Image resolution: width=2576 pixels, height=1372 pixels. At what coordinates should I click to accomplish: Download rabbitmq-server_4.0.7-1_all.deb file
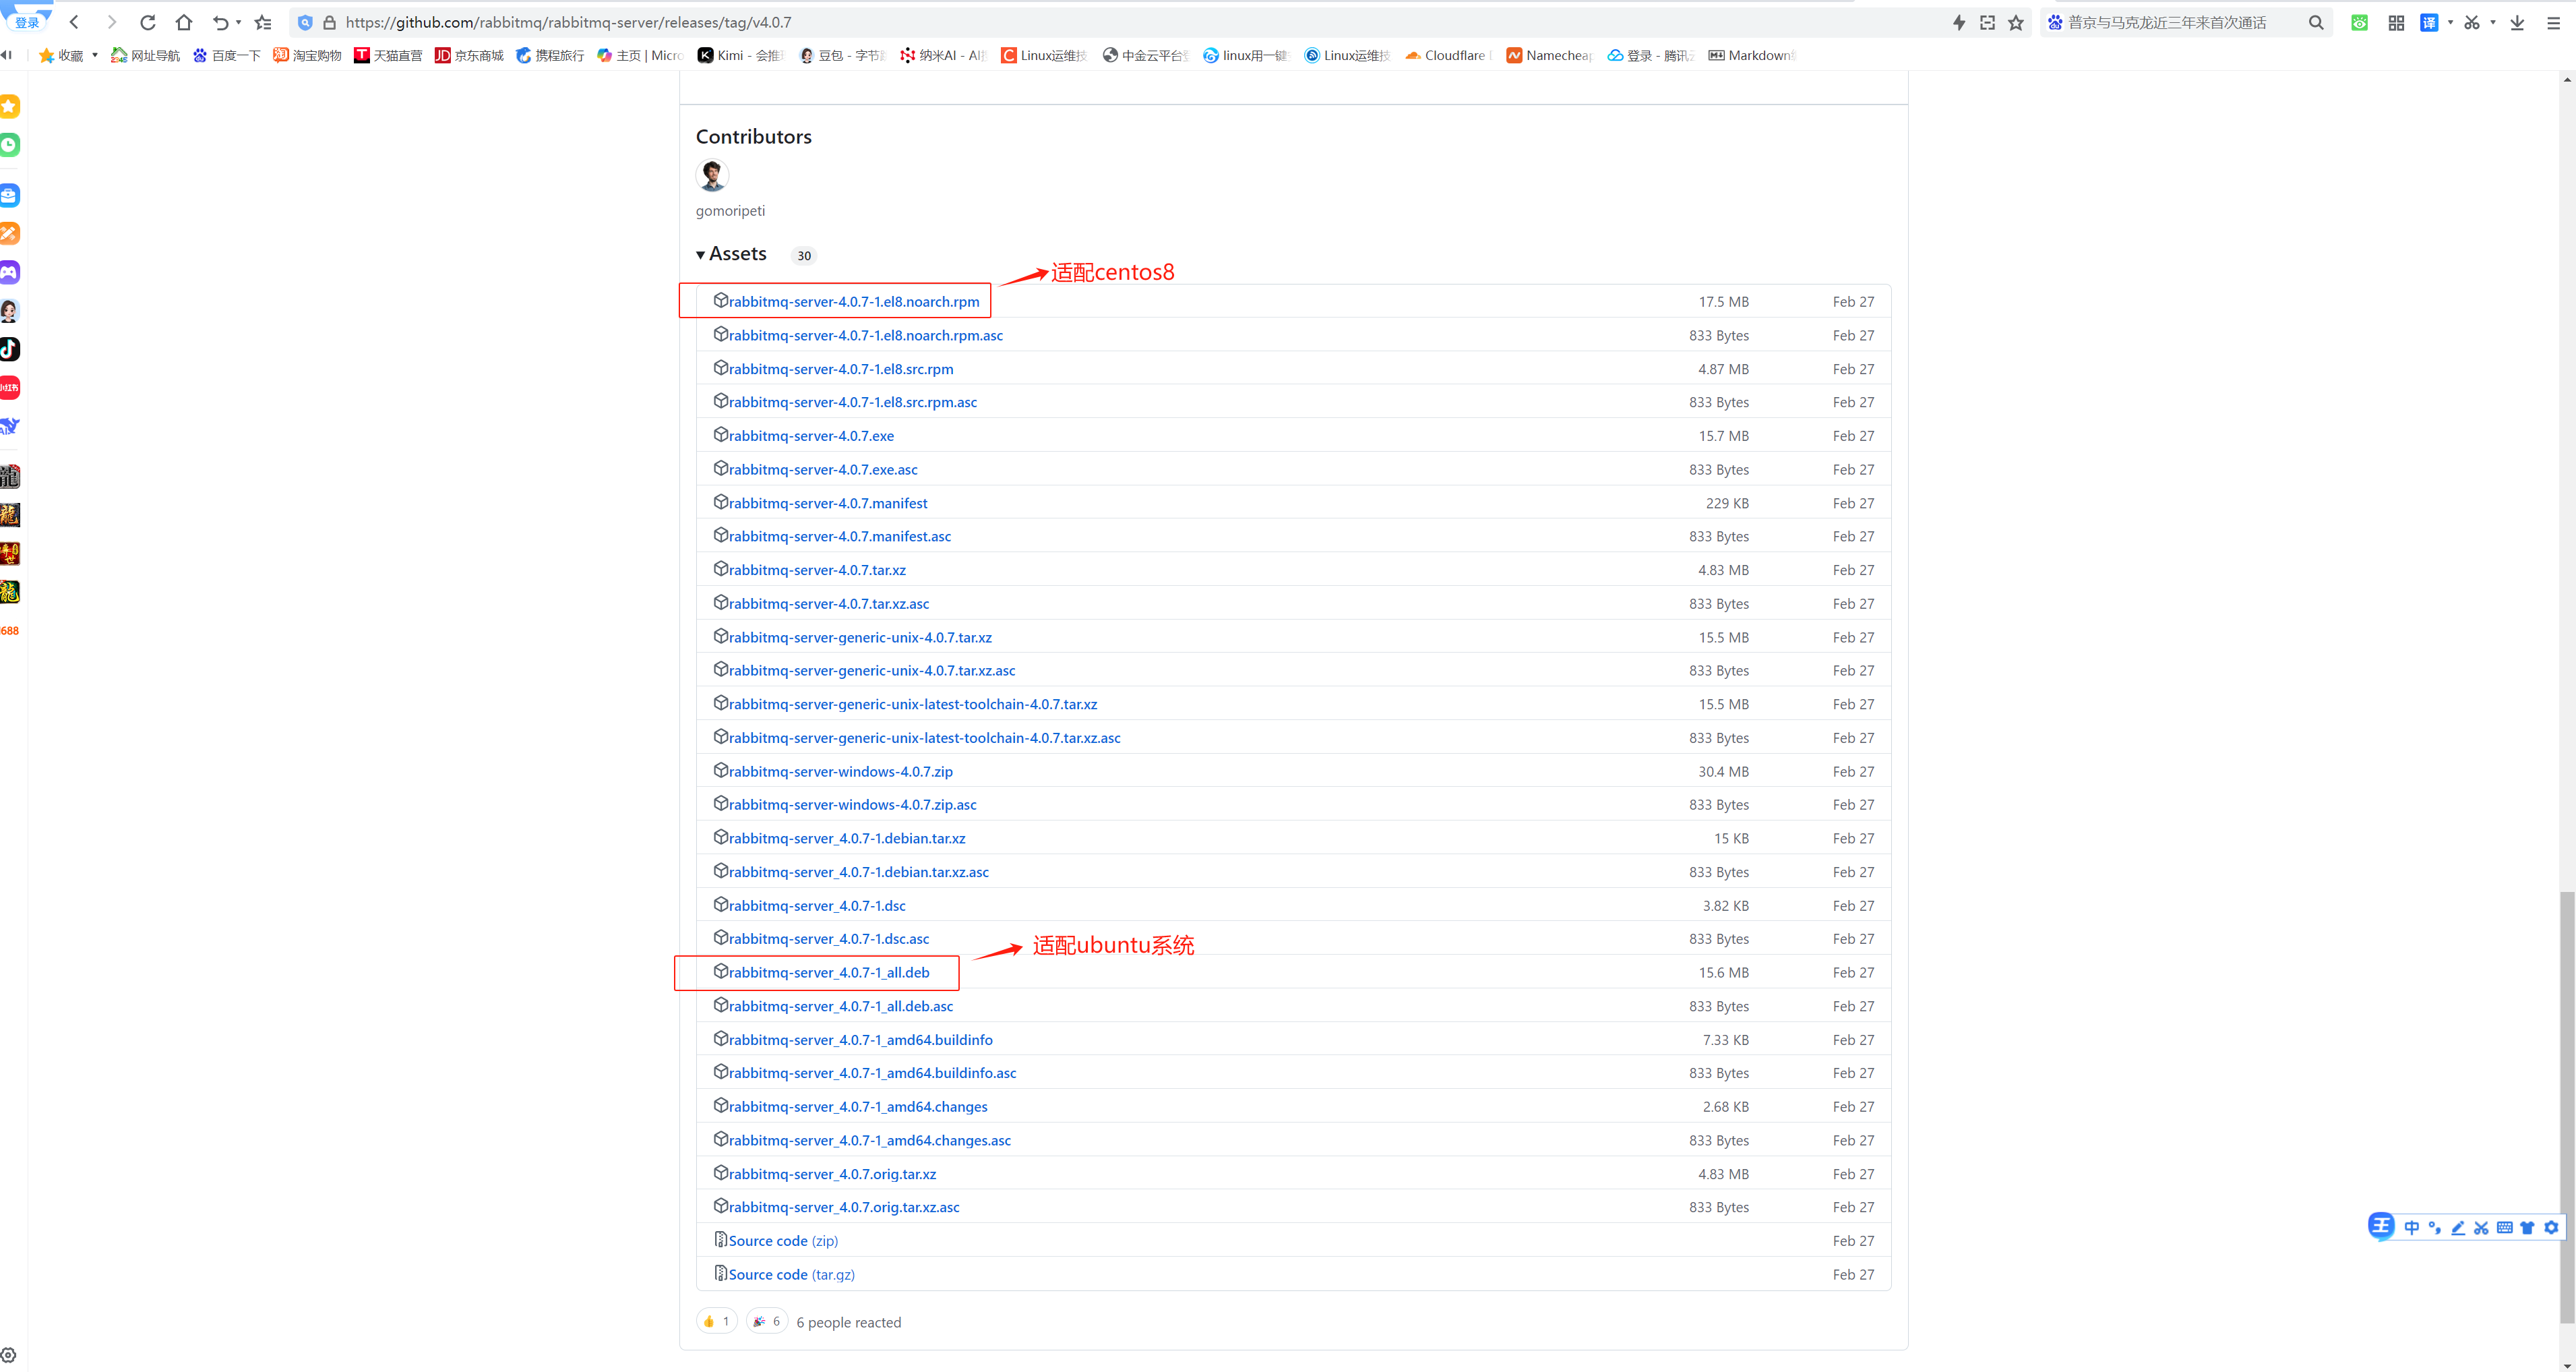click(828, 972)
